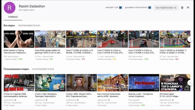This screenshot has height=110, width=195.
Task: Click the export CSV arrow icon
Action: [121, 8]
